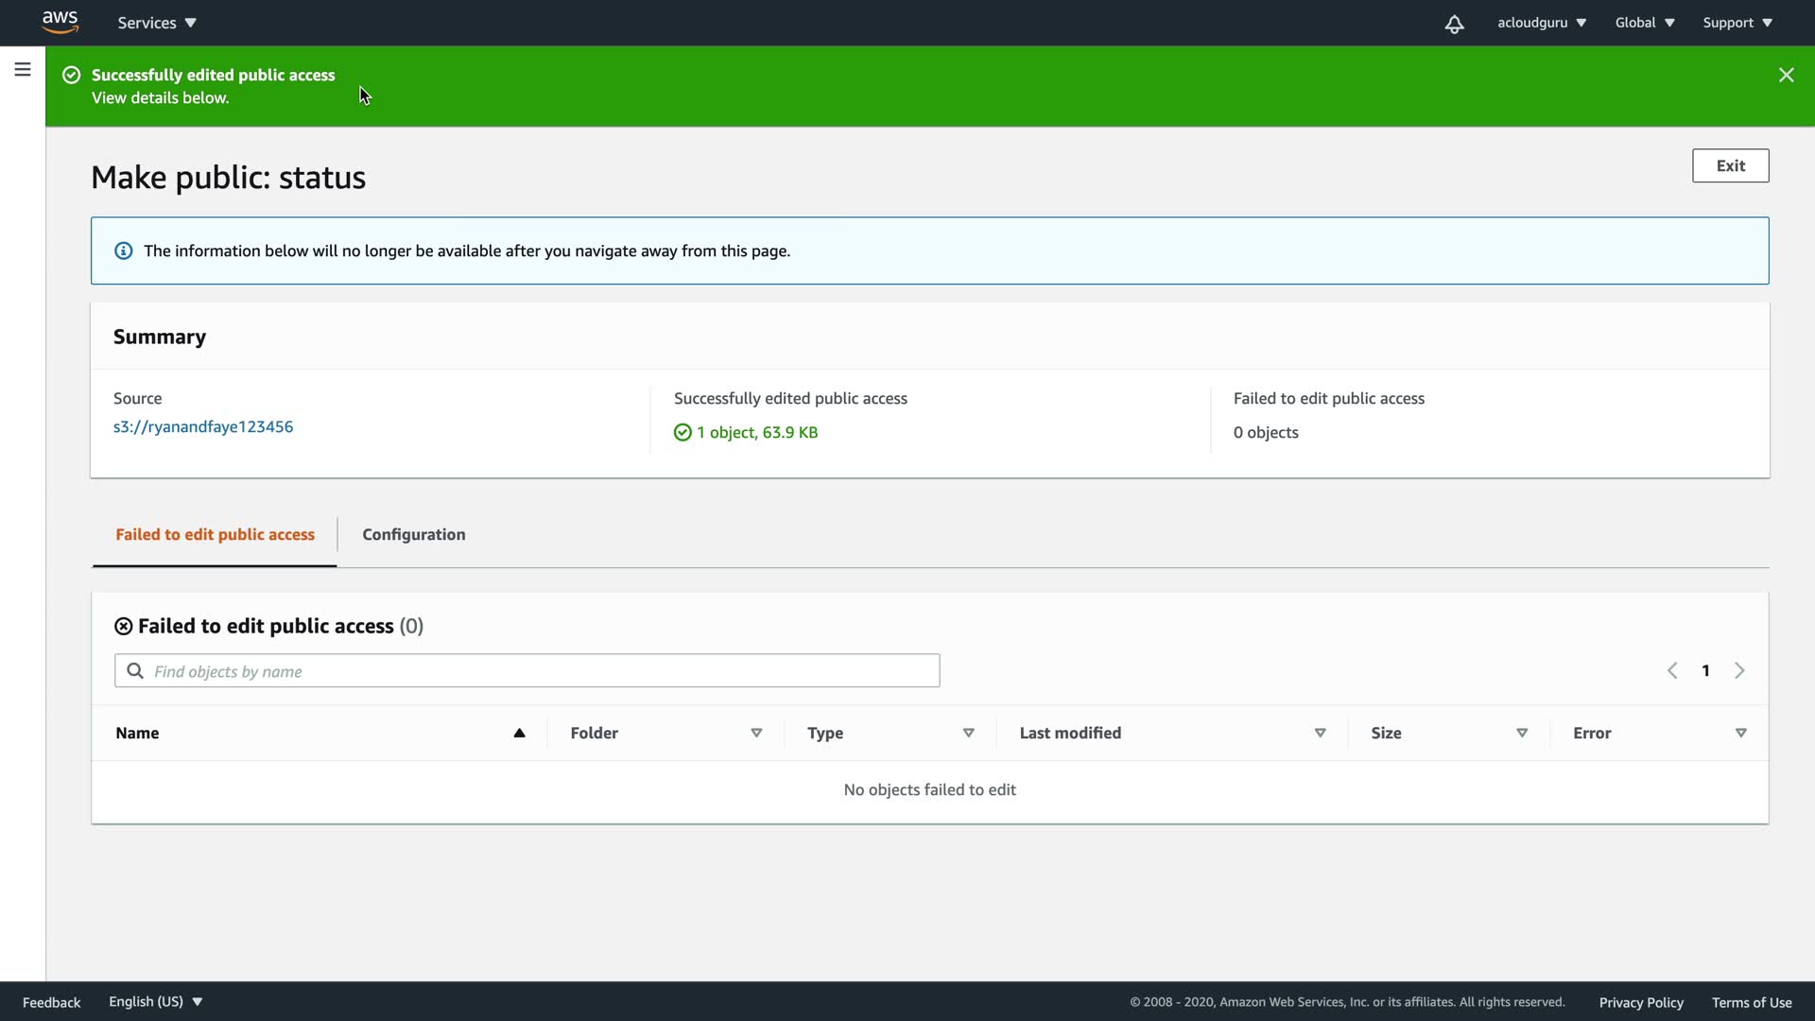Click the green checkmark beside 1 object
The image size is (1815, 1021).
[683, 433]
